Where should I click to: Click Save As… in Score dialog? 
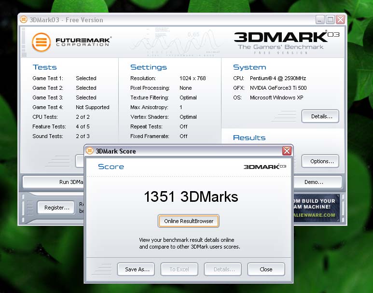pyautogui.click(x=136, y=269)
